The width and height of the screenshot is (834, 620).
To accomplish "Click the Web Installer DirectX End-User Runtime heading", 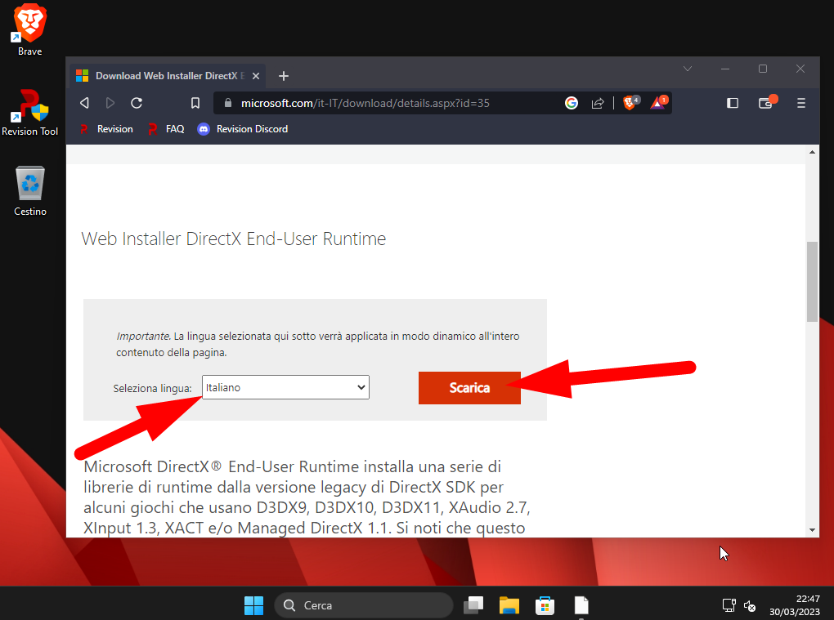I will [234, 239].
